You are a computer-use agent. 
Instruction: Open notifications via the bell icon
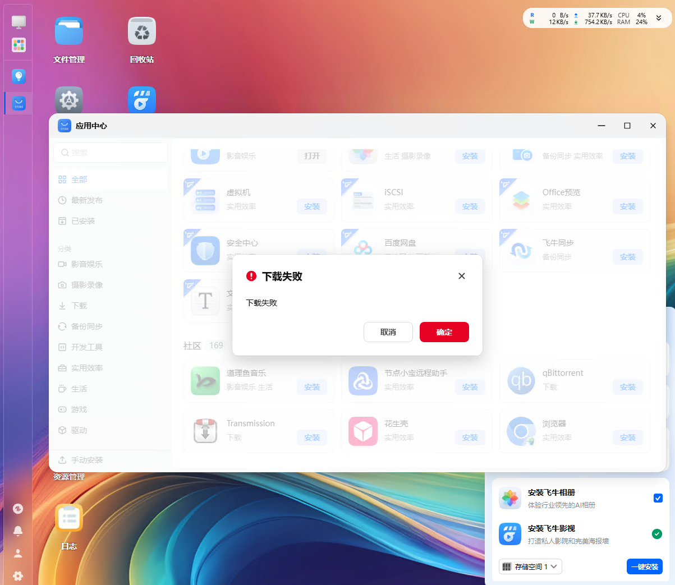(x=18, y=531)
